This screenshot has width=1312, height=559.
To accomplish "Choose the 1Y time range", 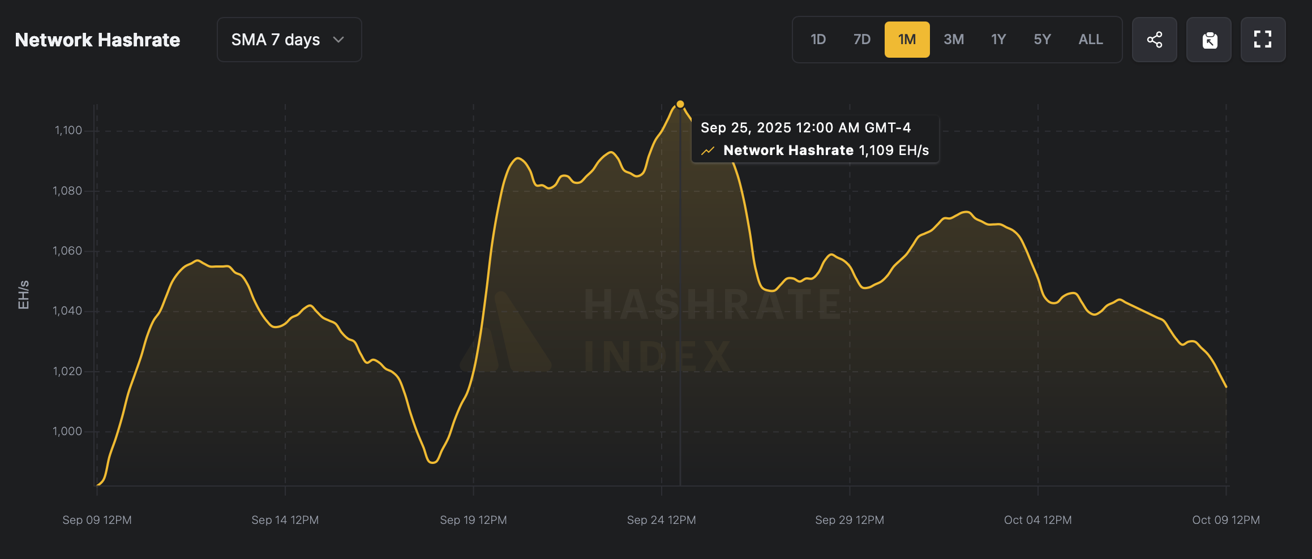I will (x=998, y=40).
